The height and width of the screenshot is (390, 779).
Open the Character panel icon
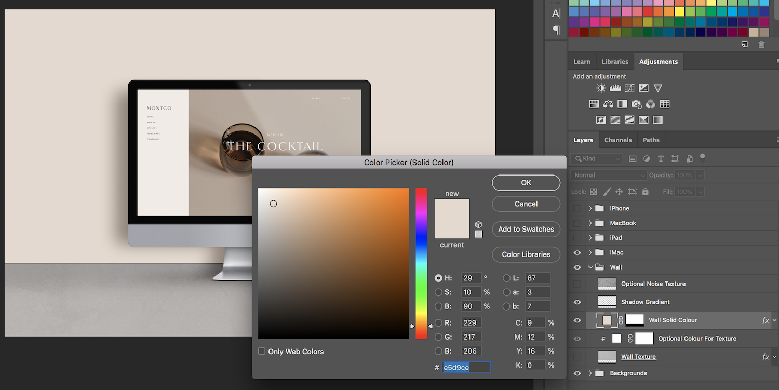[556, 14]
